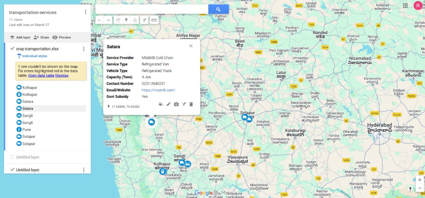Screen dimensions: 425x198
Task: Delete the Satara feature with the trash icon
Action: coord(191,104)
